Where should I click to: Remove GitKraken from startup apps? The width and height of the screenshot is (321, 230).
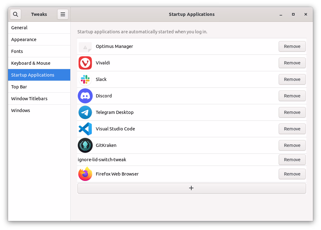(292, 145)
